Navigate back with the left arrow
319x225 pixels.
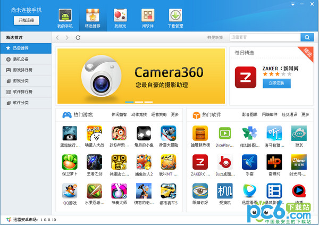click(58, 38)
